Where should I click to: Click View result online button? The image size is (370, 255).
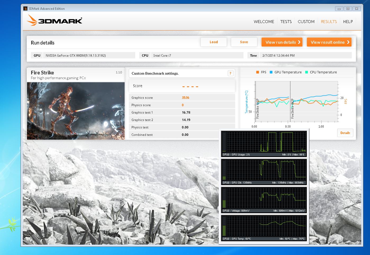pyautogui.click(x=329, y=42)
